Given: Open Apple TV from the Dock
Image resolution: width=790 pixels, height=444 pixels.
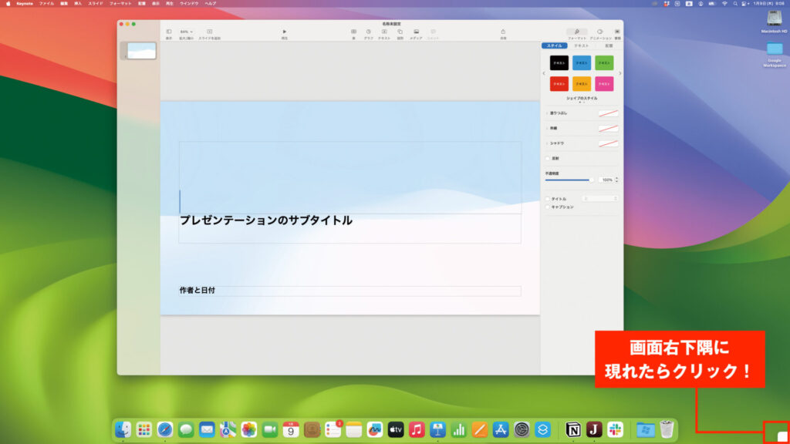Looking at the screenshot, I should click(x=396, y=429).
